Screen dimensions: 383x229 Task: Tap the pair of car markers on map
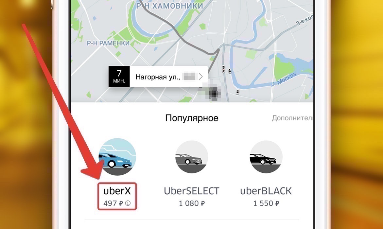226,69
